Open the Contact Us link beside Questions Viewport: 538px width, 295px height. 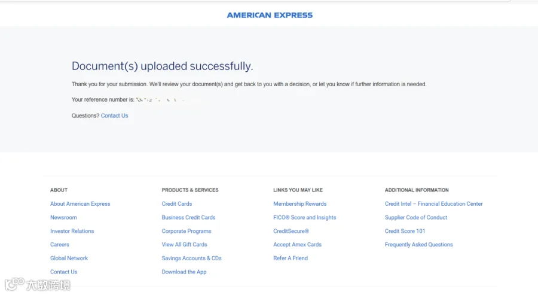pyautogui.click(x=114, y=115)
